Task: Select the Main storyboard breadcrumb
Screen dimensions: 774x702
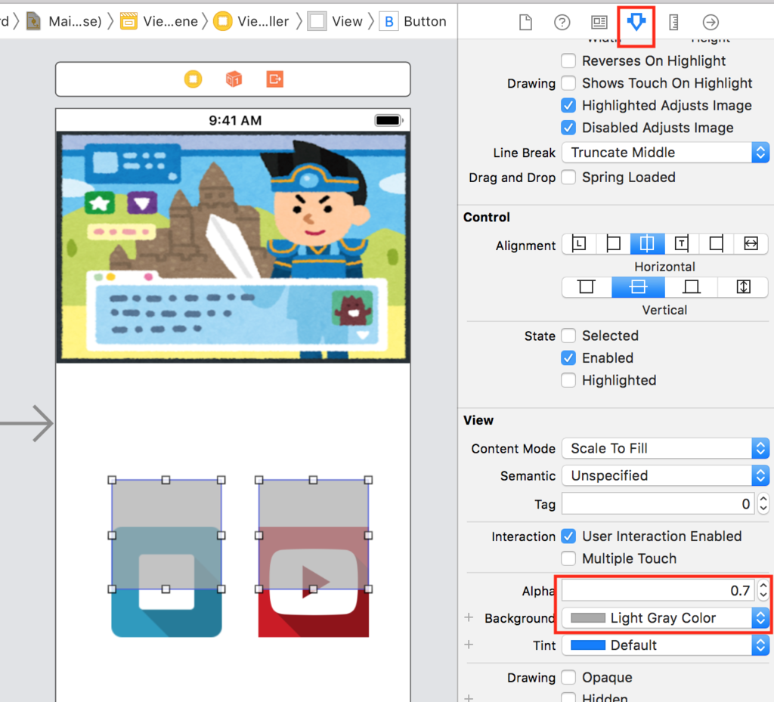Action: 64,21
